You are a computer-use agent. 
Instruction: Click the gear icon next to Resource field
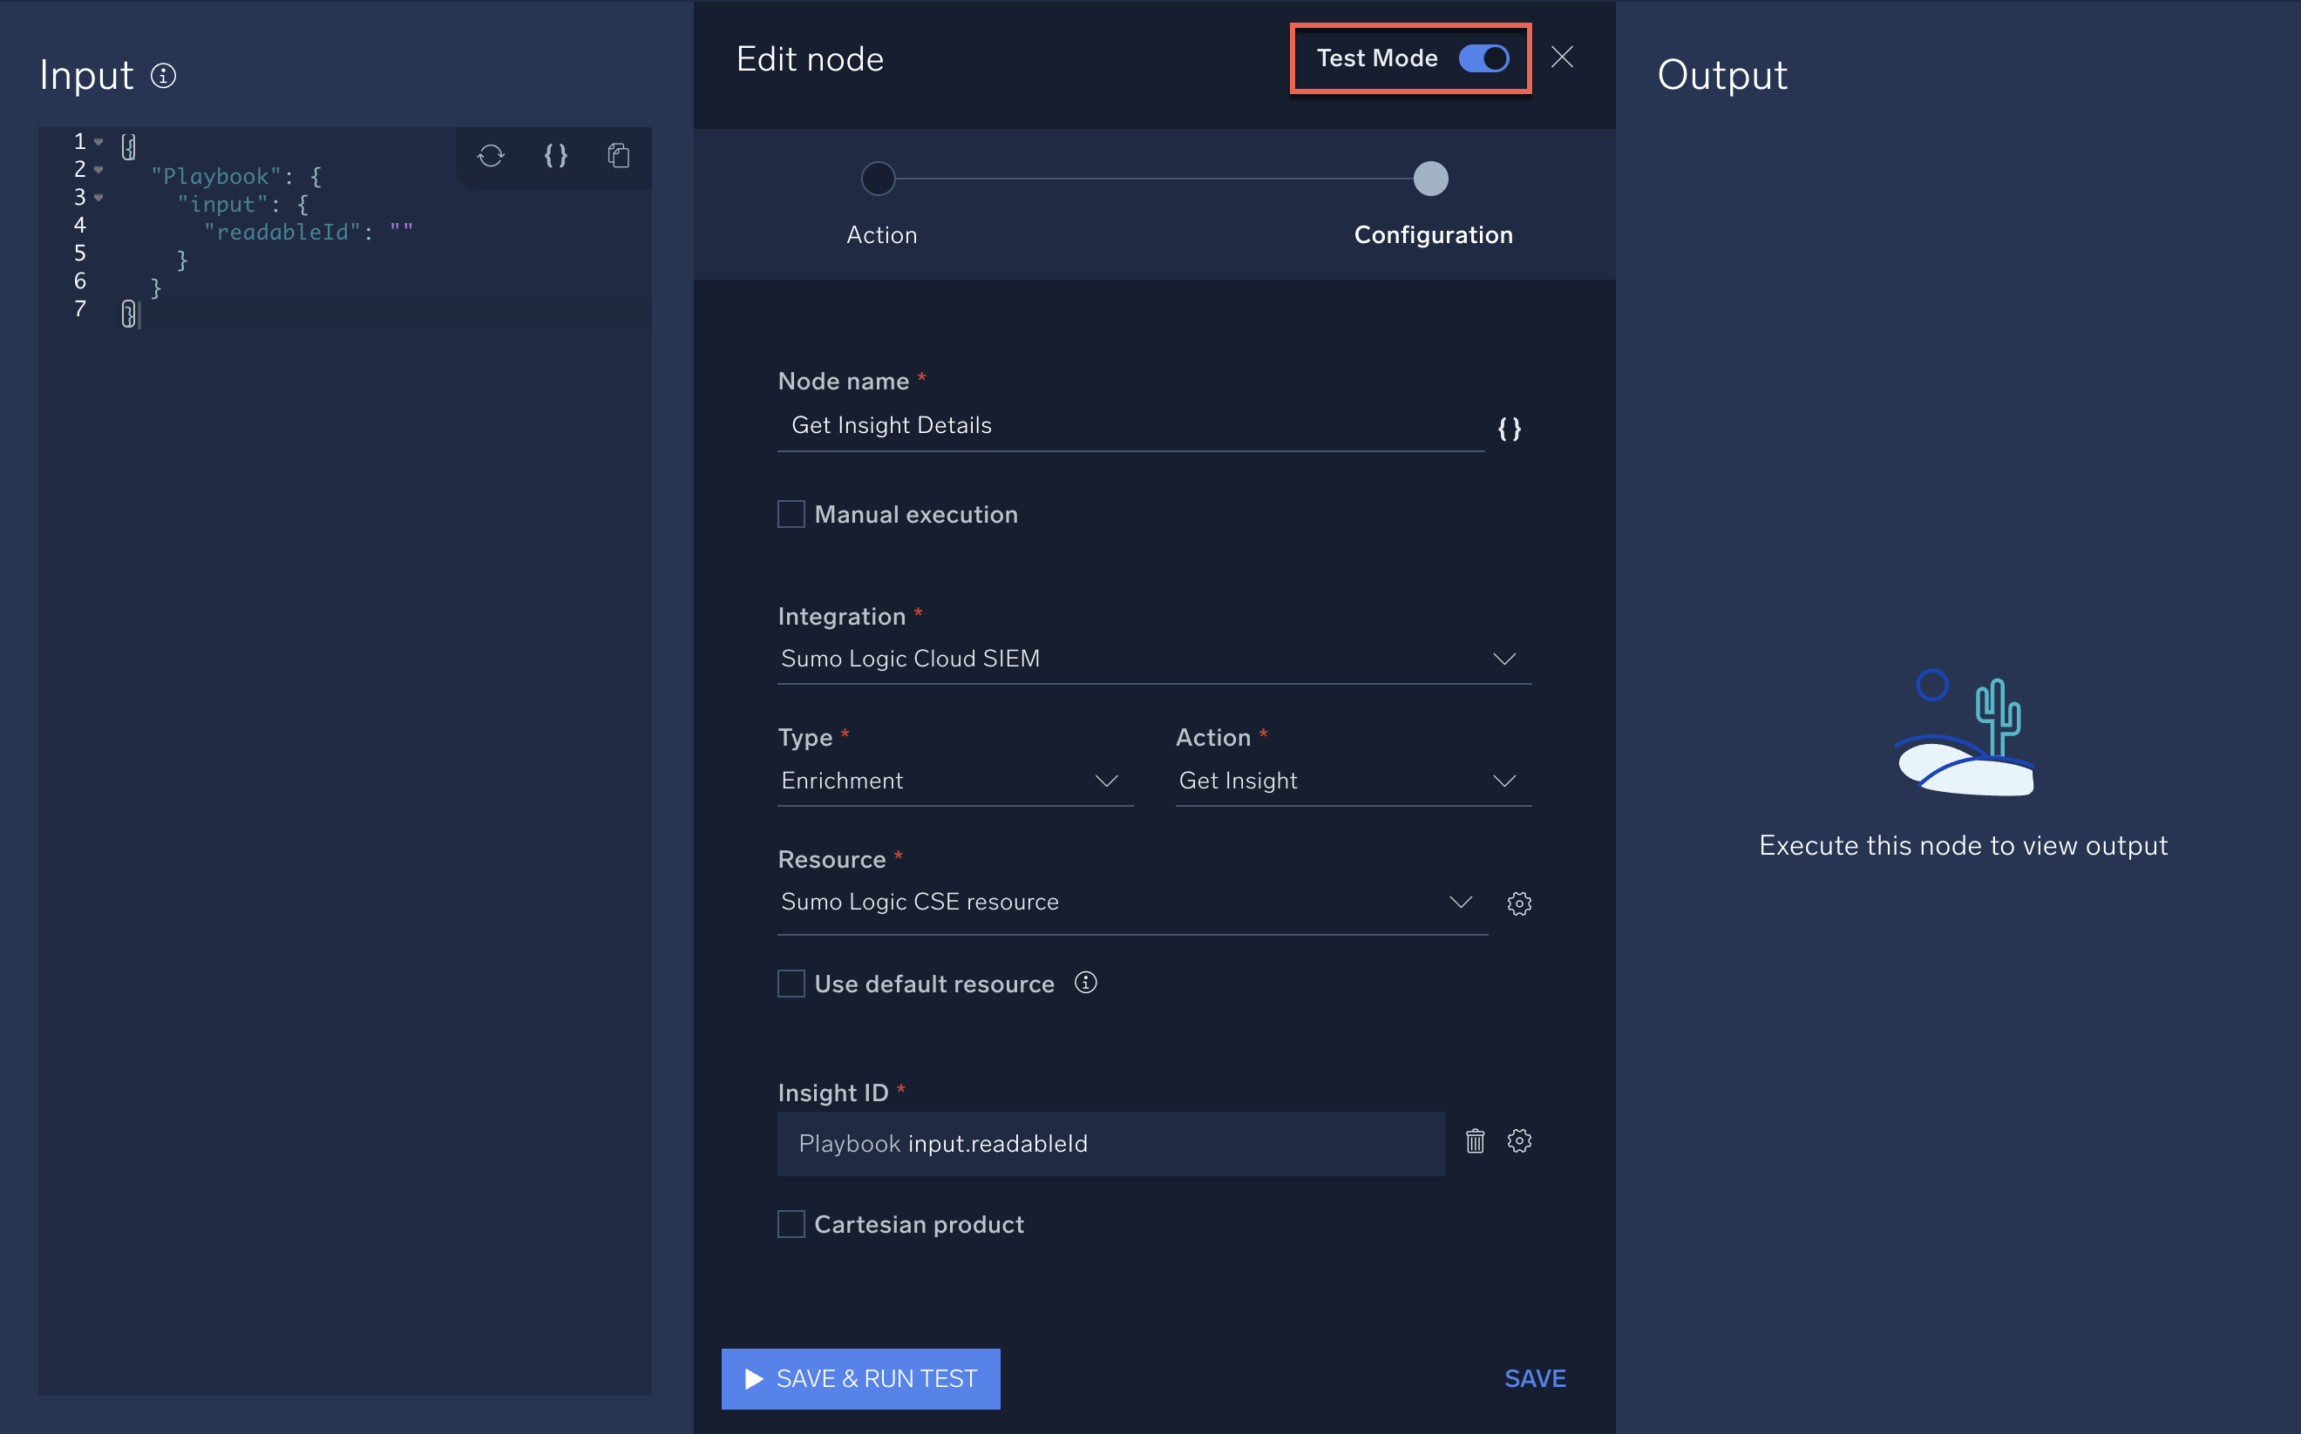click(x=1519, y=903)
